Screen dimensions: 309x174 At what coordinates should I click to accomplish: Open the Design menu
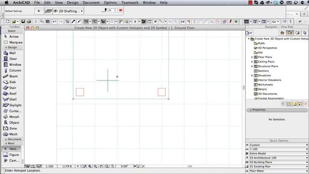pos(72,2)
